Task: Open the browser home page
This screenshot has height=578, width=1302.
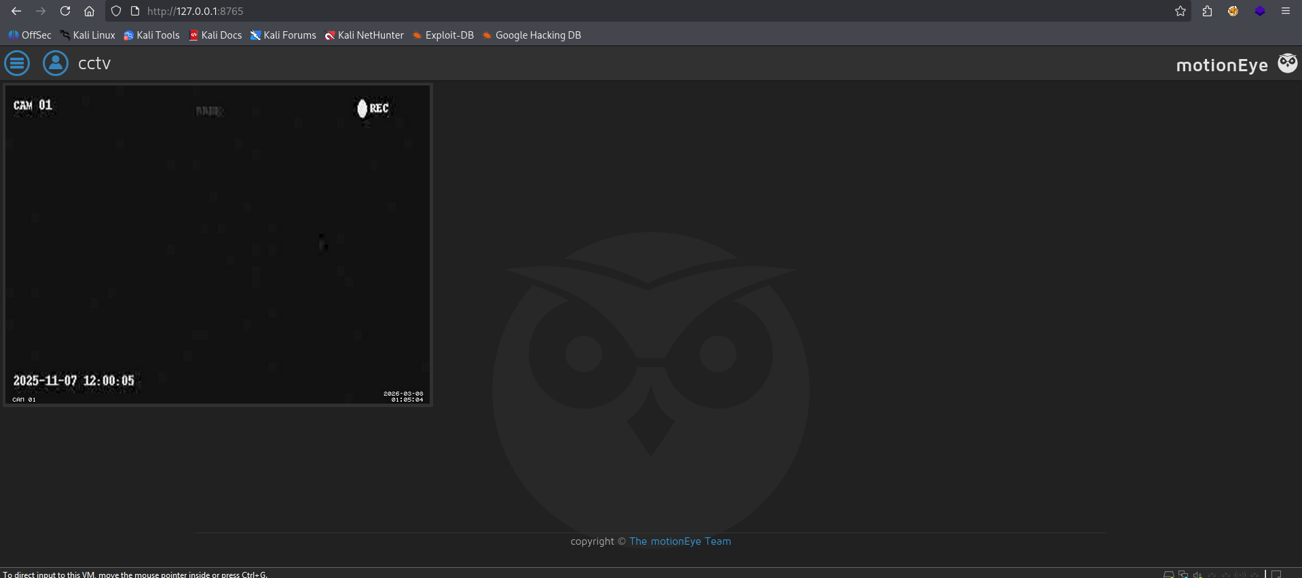Action: (x=89, y=11)
